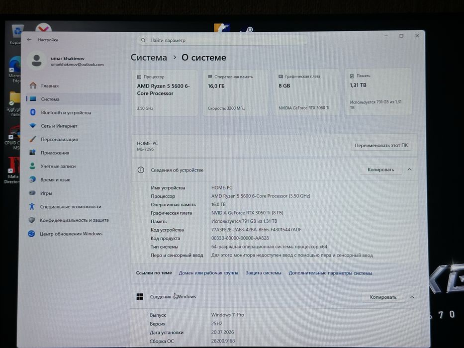Open Специальные возможности settings

[x=74, y=206]
